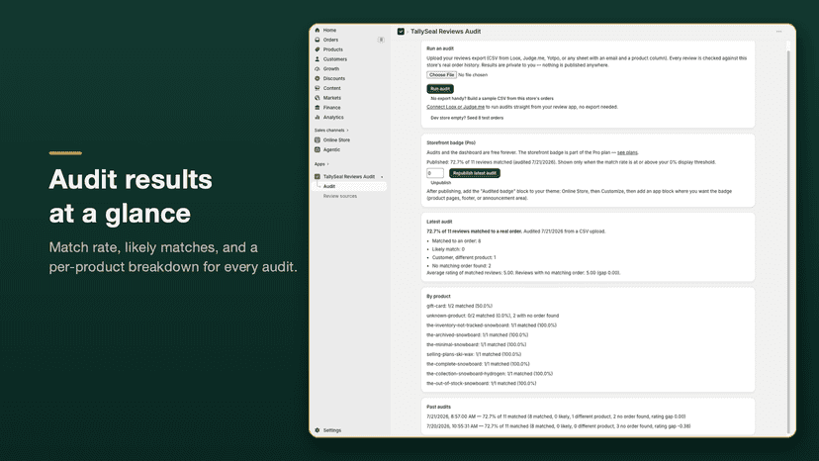Click 'No matching order found: 2' line
The height and width of the screenshot is (461, 819).
click(x=461, y=265)
